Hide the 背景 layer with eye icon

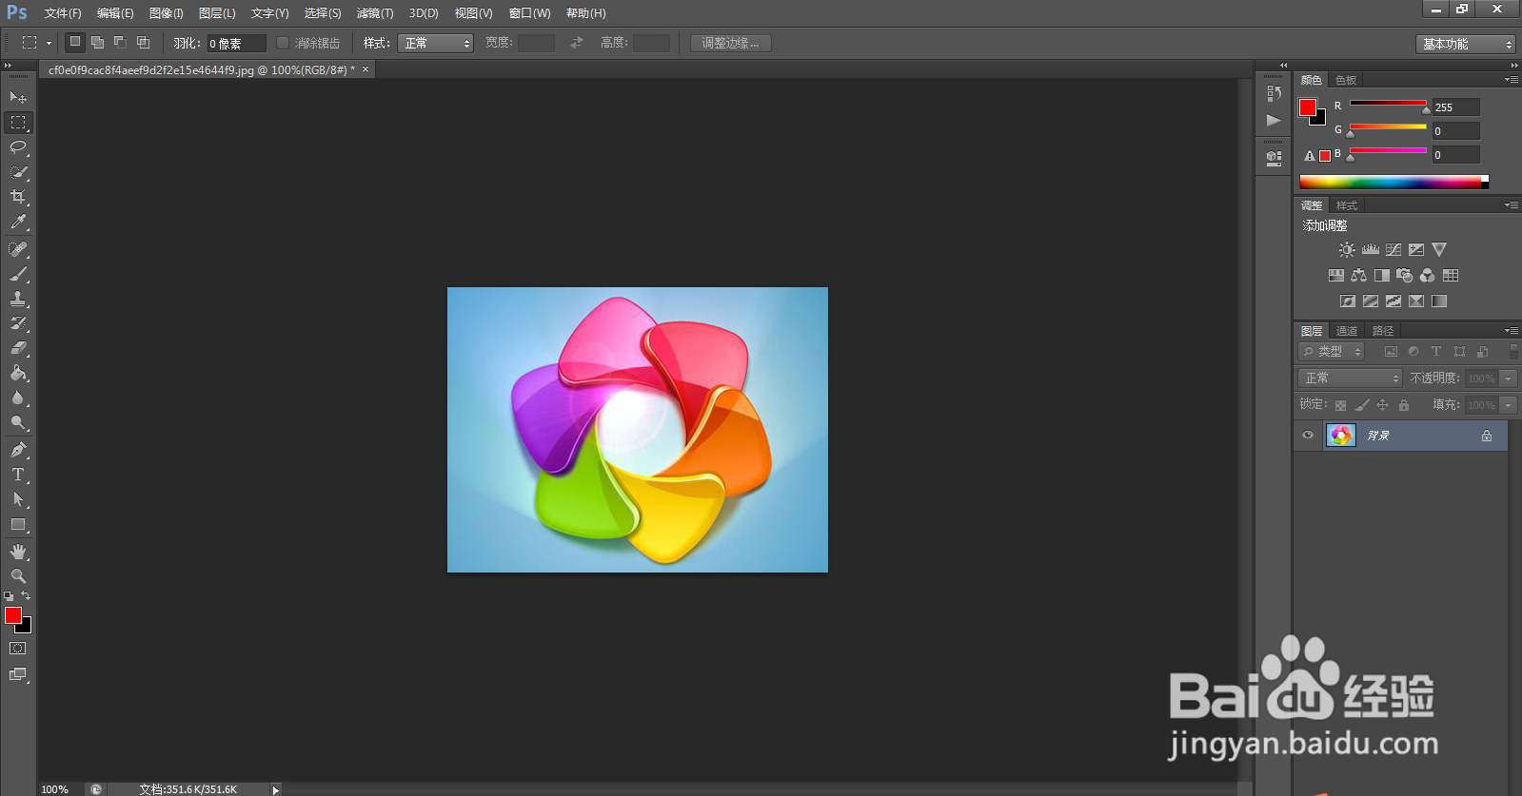click(x=1308, y=436)
